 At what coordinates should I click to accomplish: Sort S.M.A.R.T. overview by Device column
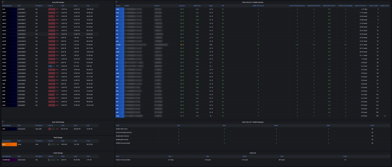coord(118,5)
